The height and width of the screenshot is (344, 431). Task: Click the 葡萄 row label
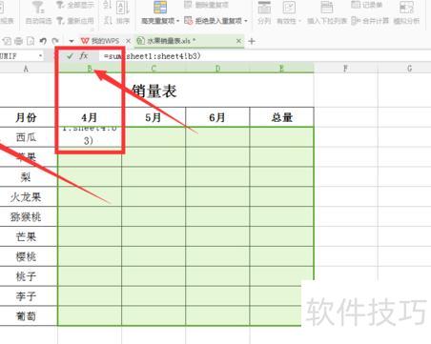(x=26, y=316)
